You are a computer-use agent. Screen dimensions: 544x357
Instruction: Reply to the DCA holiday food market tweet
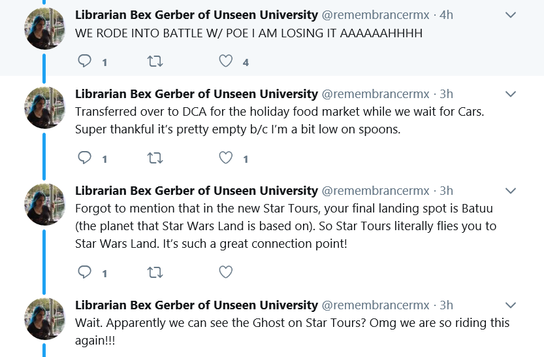click(x=84, y=158)
